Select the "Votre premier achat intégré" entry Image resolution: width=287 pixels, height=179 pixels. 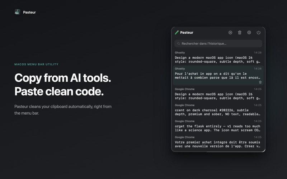tap(218, 142)
